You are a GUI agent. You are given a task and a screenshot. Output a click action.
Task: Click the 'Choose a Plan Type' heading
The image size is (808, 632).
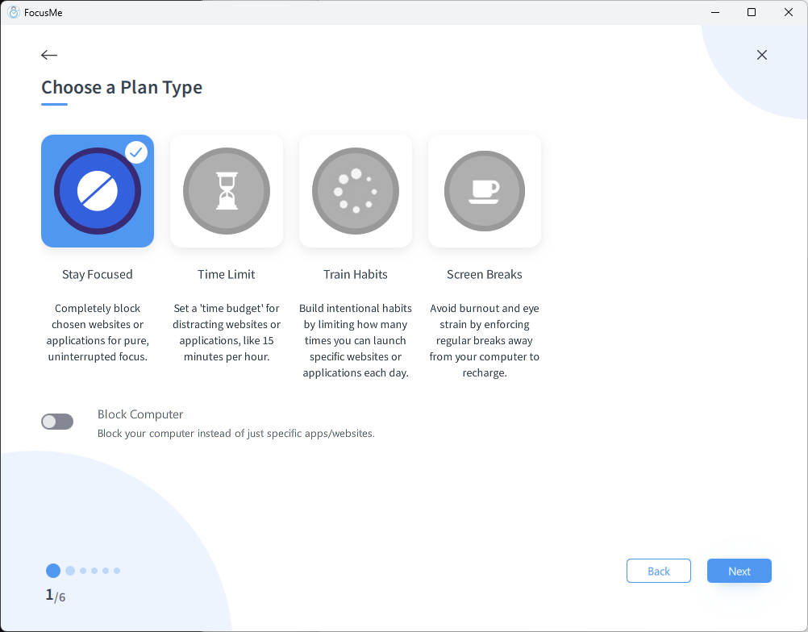point(122,88)
